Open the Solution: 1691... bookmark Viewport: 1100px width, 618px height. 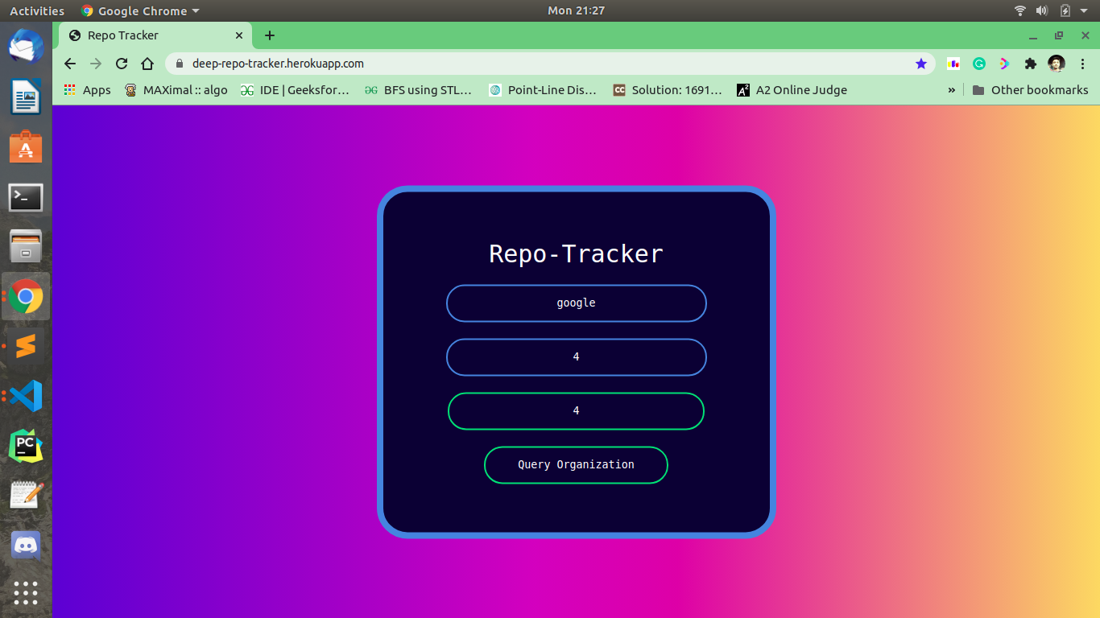(x=668, y=90)
